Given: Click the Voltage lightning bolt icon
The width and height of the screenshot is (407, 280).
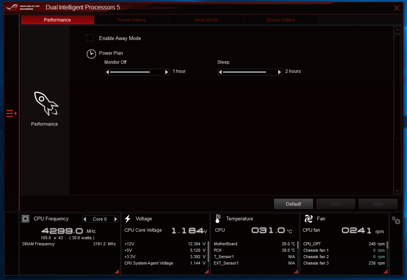Looking at the screenshot, I should 128,219.
